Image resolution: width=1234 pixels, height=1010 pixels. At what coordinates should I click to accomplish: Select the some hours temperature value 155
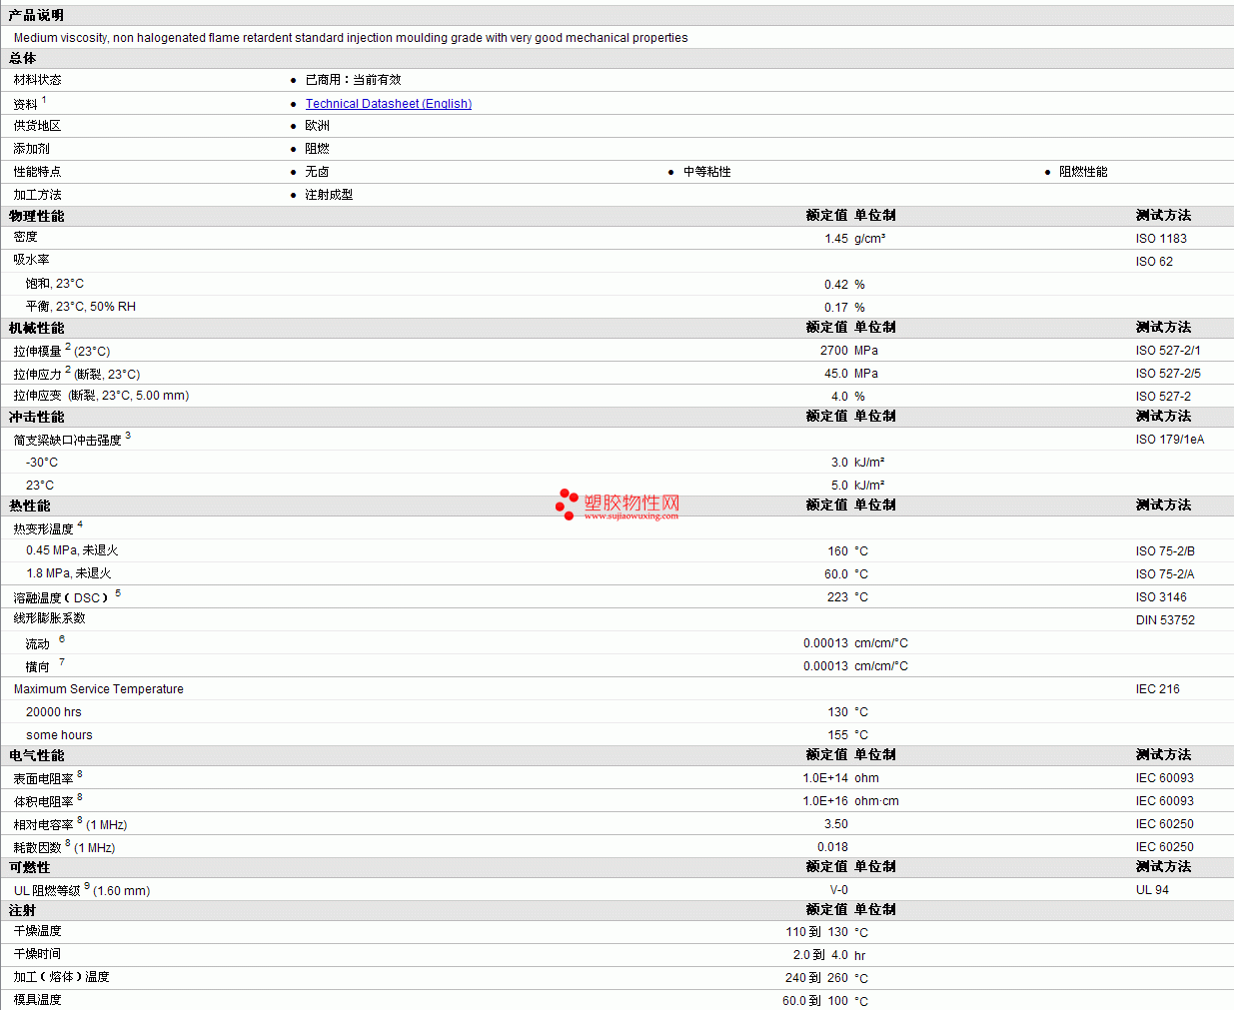click(x=837, y=735)
